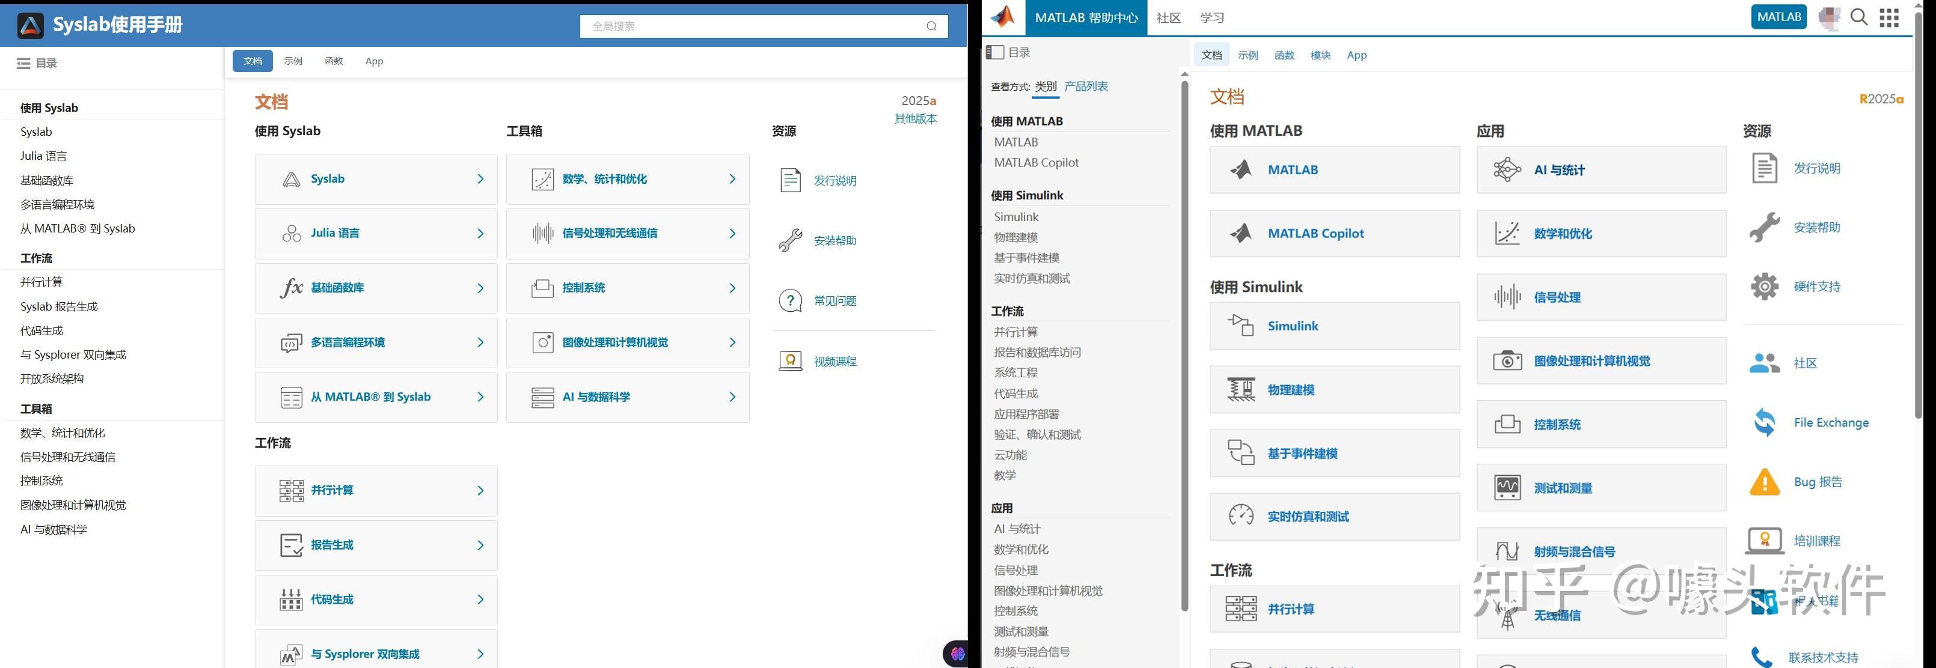Image resolution: width=1936 pixels, height=668 pixels.
Task: Expand the 控制系统 toolbox card chevron
Action: pos(732,288)
